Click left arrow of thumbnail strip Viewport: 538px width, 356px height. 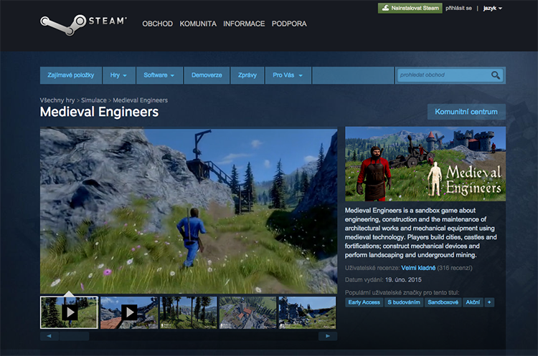(48, 336)
